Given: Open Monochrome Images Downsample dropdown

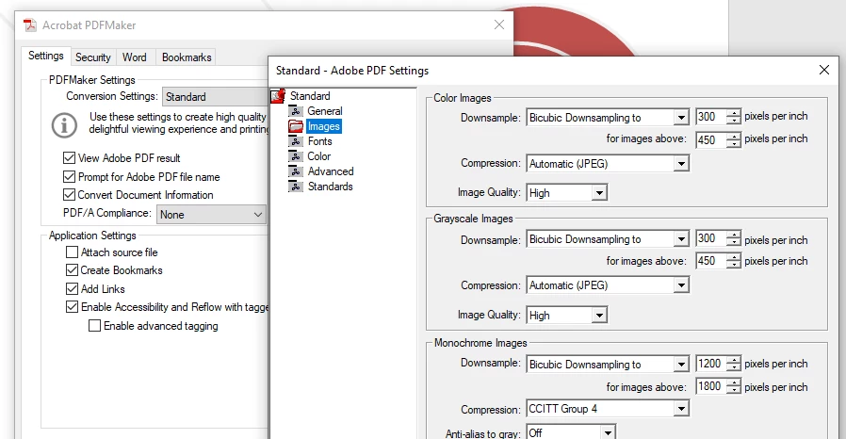Looking at the screenshot, I should point(608,364).
